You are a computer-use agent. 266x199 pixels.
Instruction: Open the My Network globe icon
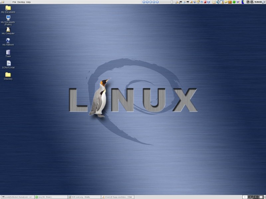coord(8,40)
